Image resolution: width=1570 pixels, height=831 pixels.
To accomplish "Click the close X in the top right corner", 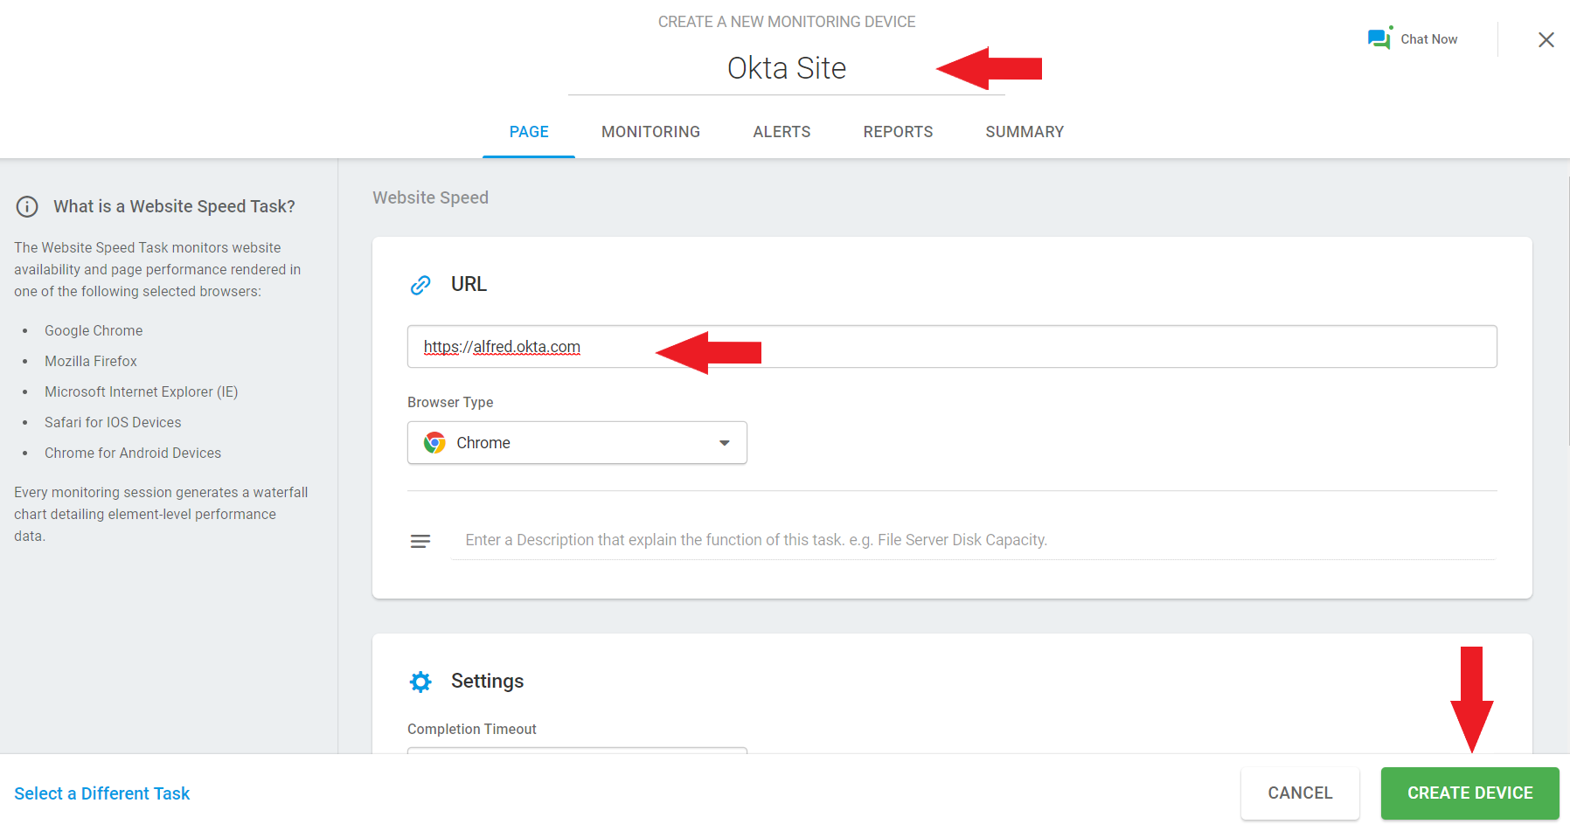I will (x=1546, y=39).
